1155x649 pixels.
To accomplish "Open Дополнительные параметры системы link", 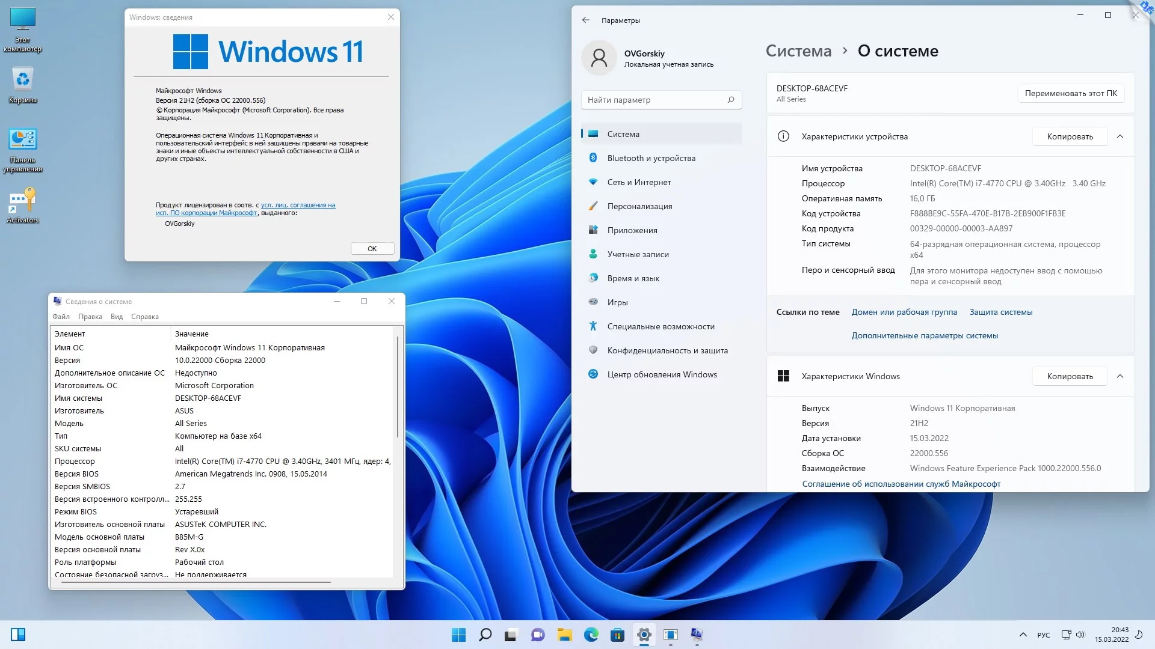I will click(924, 335).
